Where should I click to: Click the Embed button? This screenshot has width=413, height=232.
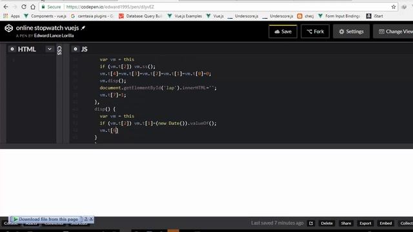pos(386,224)
